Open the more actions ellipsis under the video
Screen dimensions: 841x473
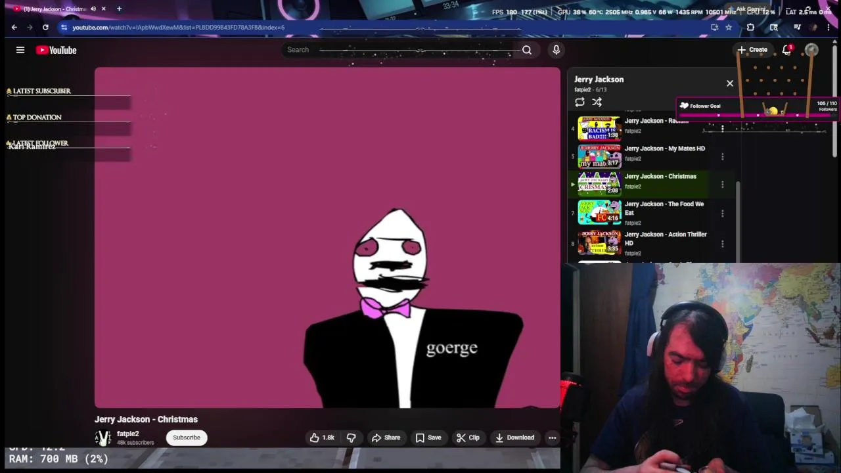click(x=552, y=438)
